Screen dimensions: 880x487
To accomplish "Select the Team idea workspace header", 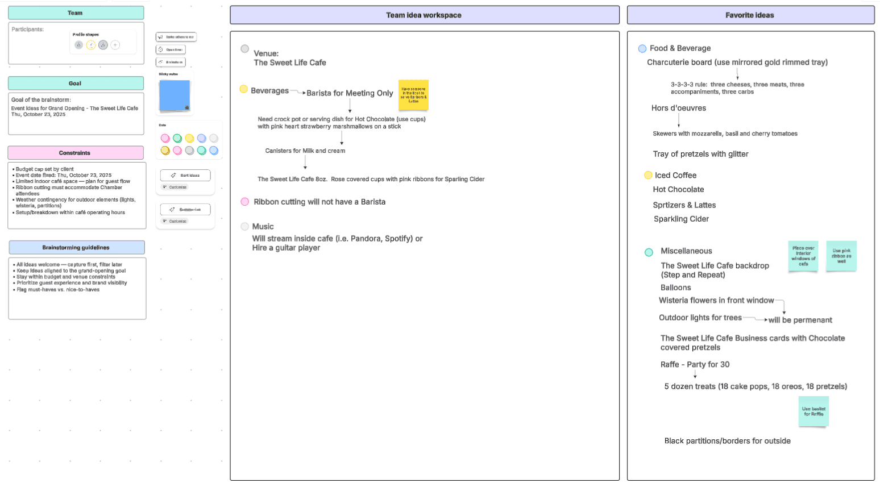I will coord(424,15).
